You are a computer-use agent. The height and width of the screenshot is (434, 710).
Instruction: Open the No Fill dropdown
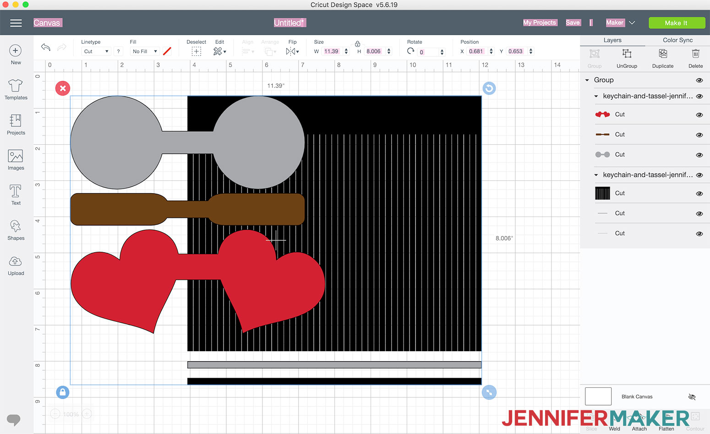click(145, 51)
